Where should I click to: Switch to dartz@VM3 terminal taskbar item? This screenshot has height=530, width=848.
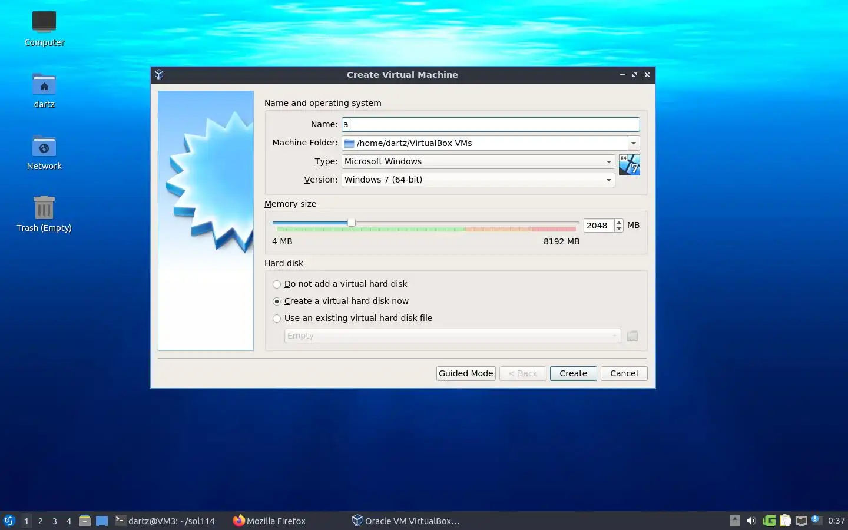(x=165, y=521)
